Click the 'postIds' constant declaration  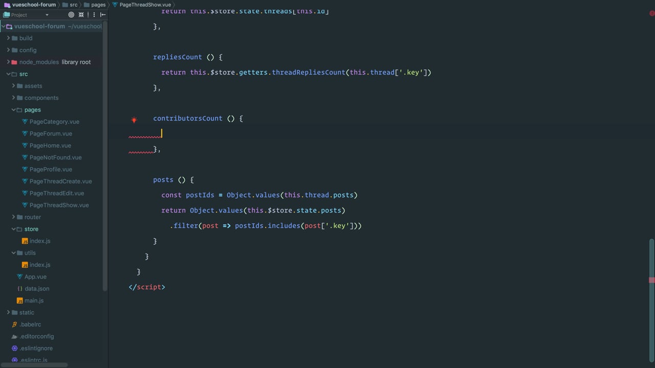tap(200, 195)
